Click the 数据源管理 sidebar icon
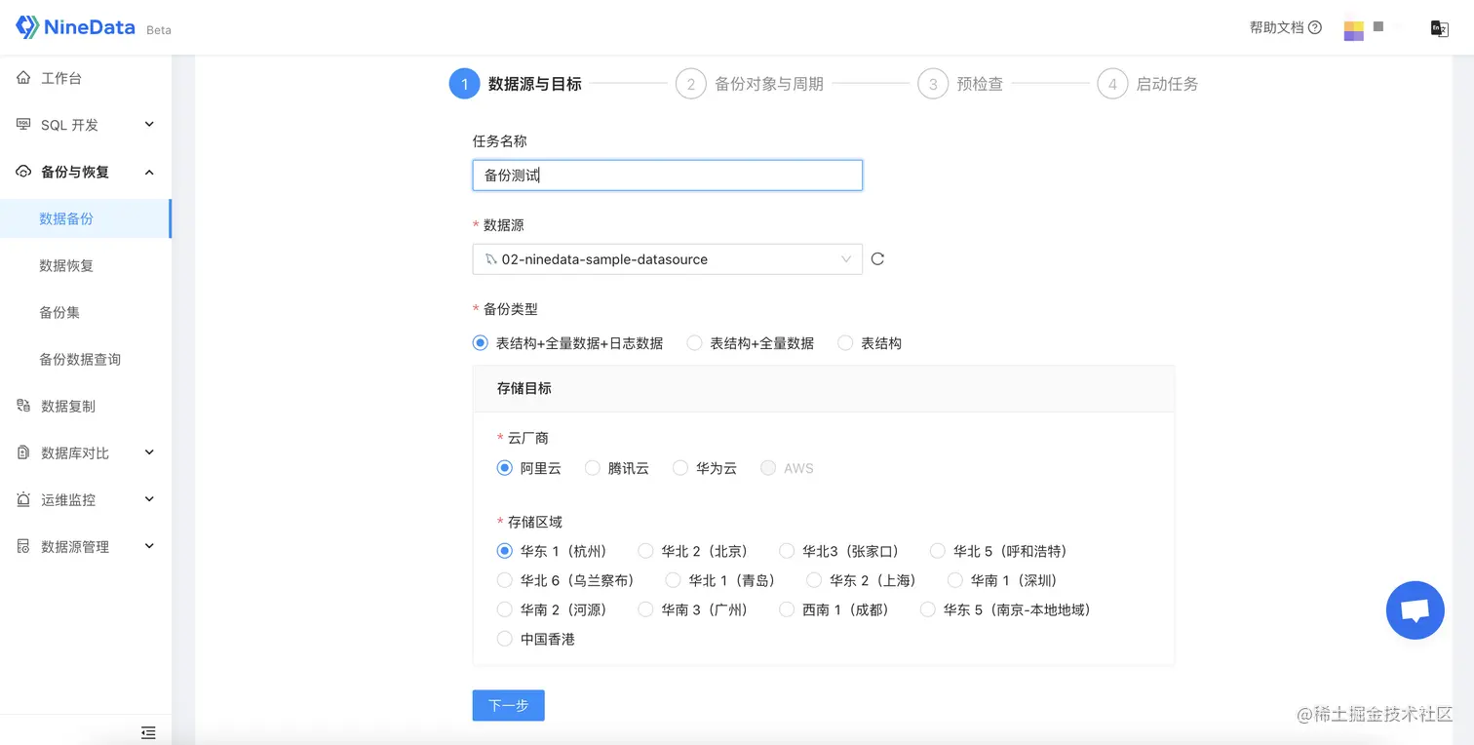The image size is (1474, 745). coord(23,546)
